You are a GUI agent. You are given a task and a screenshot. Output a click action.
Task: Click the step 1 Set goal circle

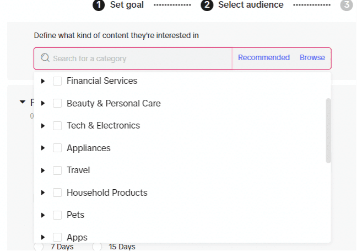pyautogui.click(x=99, y=5)
